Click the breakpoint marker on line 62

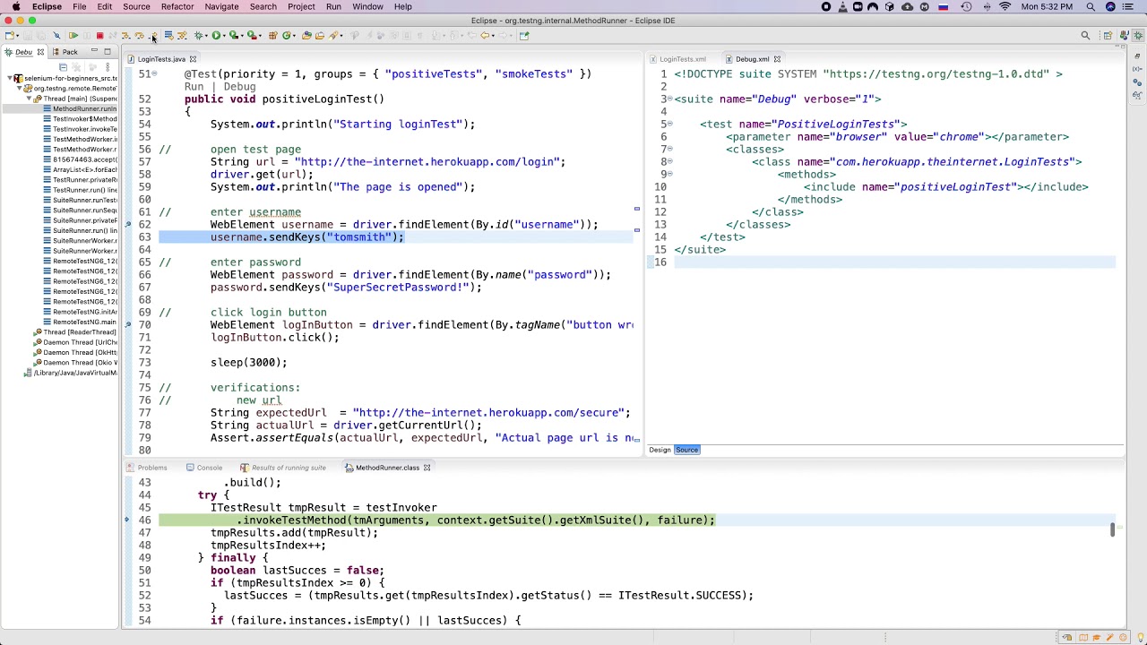click(128, 225)
